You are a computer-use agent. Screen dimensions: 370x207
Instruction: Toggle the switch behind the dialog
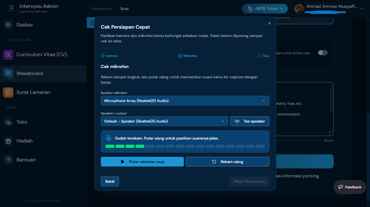323,53
